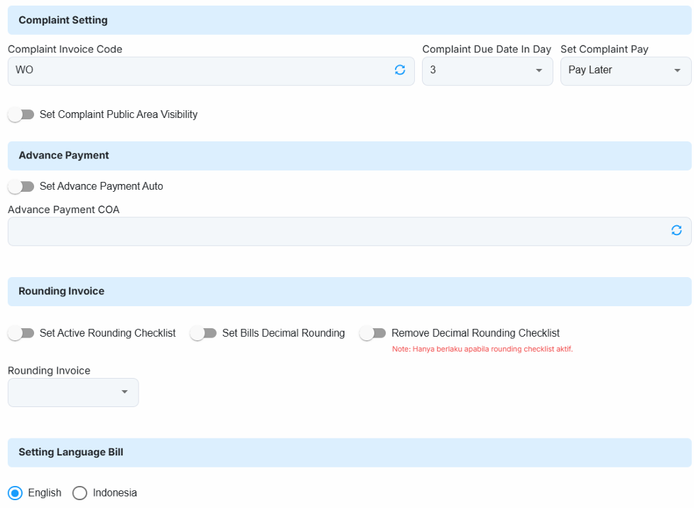Focus the Advance Payment COA field
This screenshot has width=694, height=508.
pyautogui.click(x=337, y=231)
